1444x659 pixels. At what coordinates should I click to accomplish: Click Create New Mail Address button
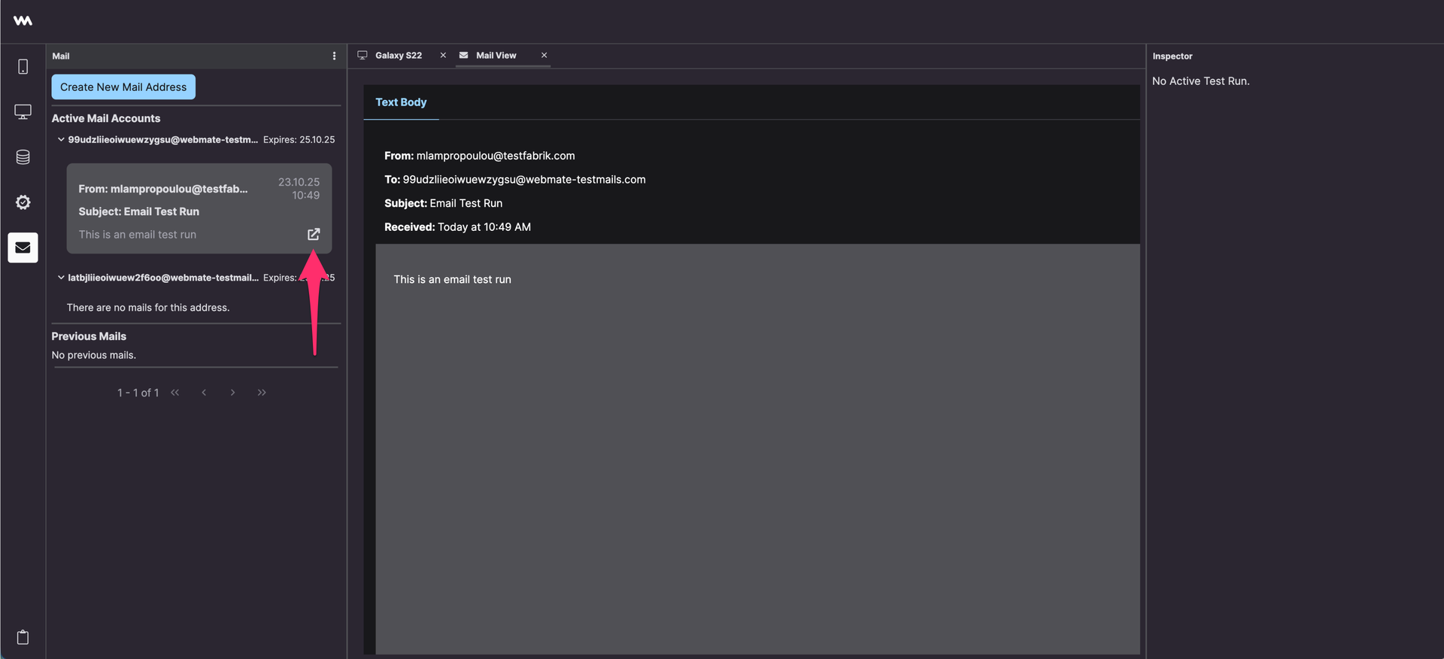[x=123, y=87]
